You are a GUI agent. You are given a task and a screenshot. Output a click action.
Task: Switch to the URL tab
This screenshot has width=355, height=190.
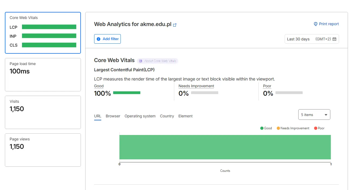click(x=98, y=116)
